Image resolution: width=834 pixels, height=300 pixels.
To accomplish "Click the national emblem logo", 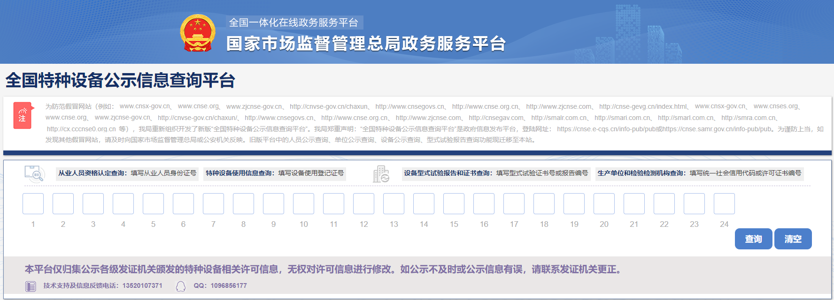I will 198,33.
